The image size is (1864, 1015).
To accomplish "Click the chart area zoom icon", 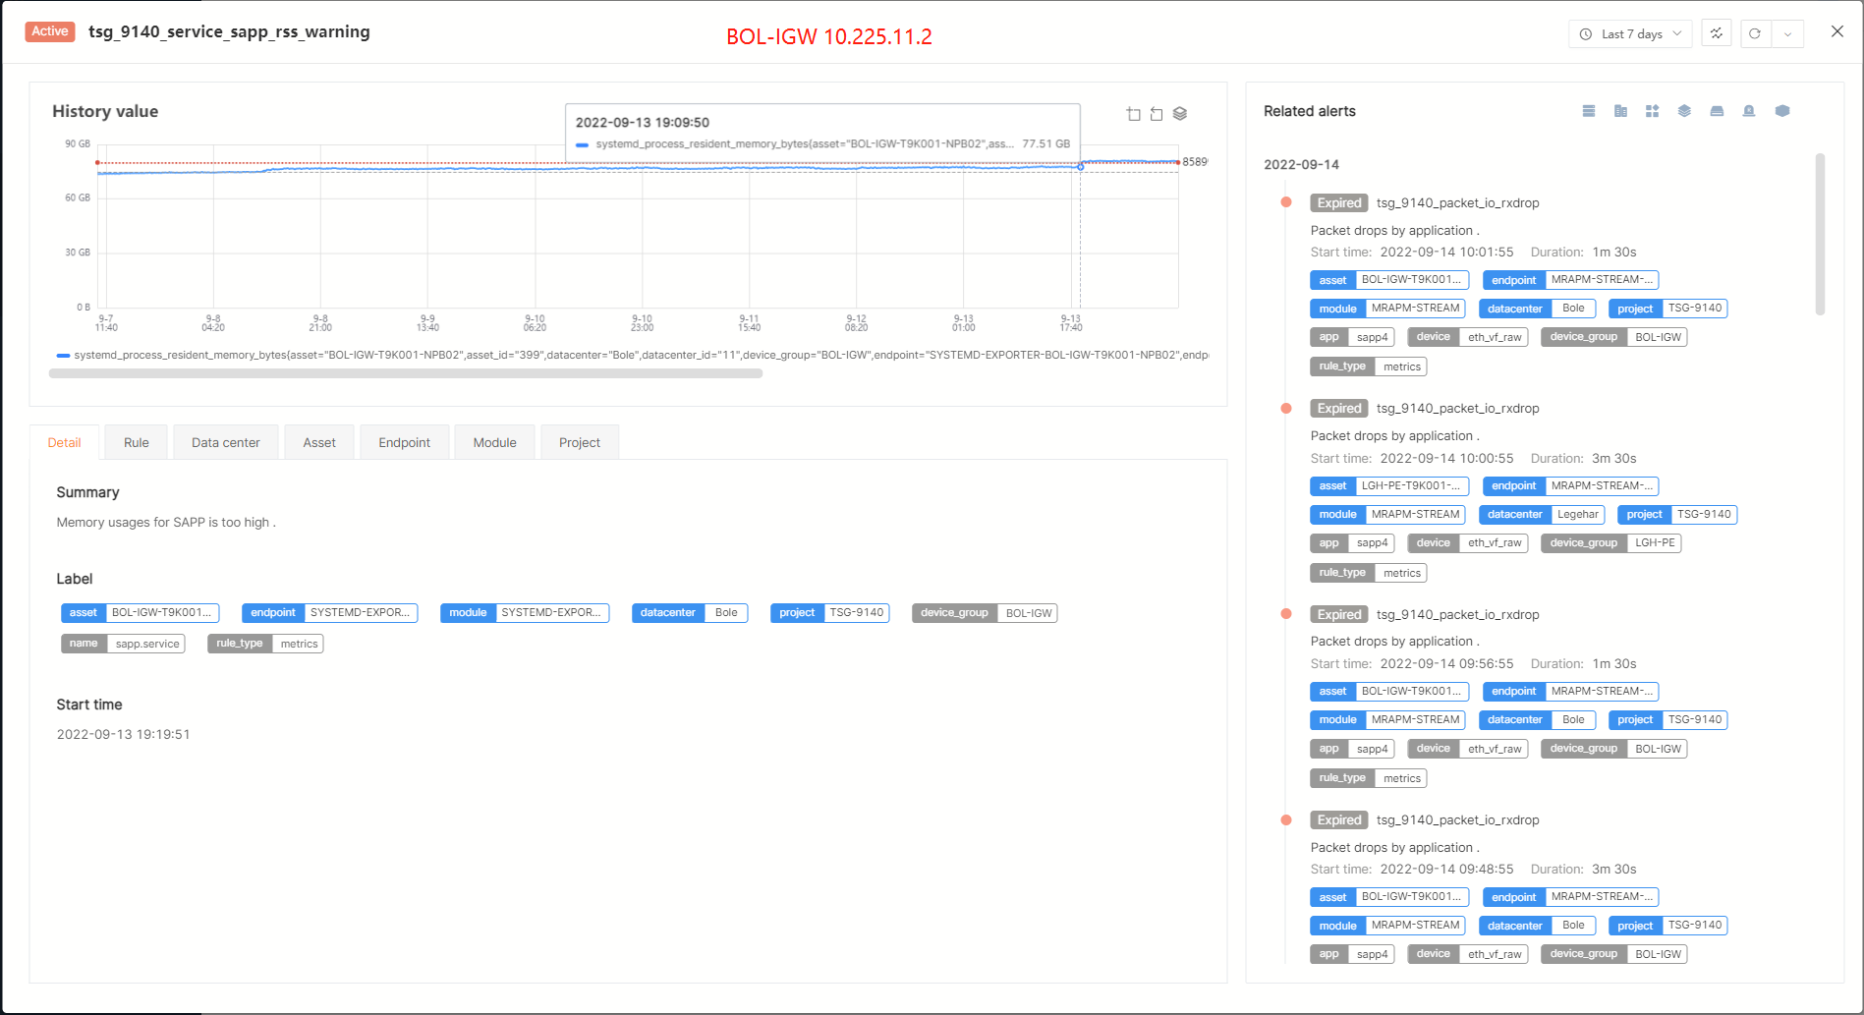I will [x=1133, y=114].
